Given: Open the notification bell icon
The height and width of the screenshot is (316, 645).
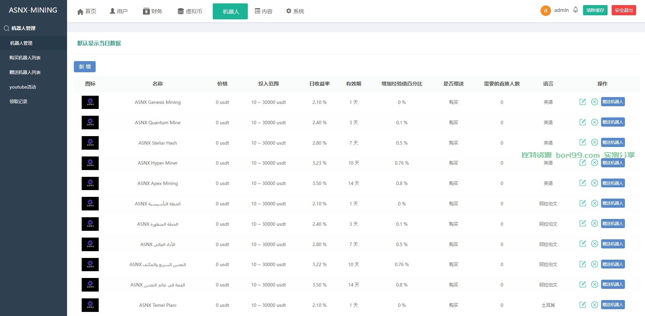Looking at the screenshot, I should (x=576, y=10).
